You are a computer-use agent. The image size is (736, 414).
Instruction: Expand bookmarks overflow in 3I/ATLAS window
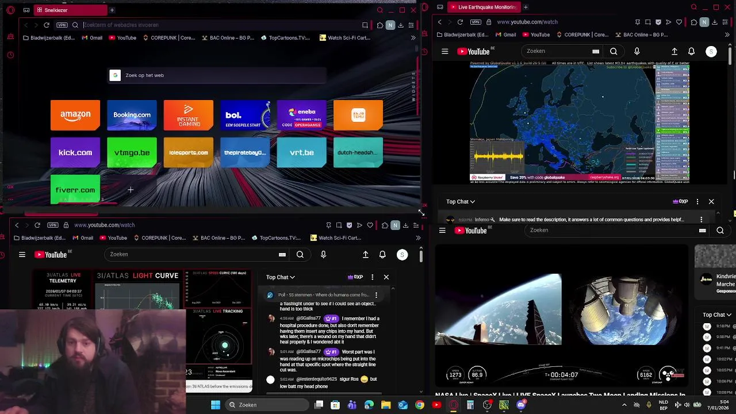point(418,238)
